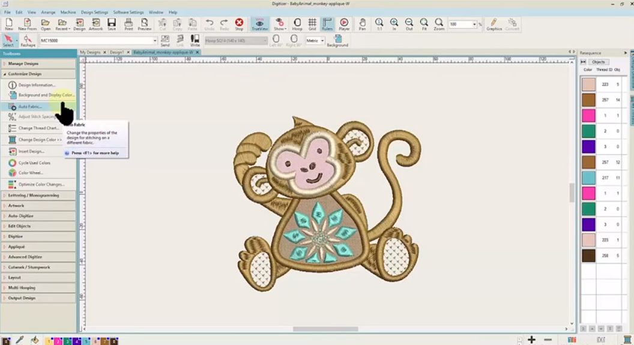Open the Machine menu

pos(68,12)
